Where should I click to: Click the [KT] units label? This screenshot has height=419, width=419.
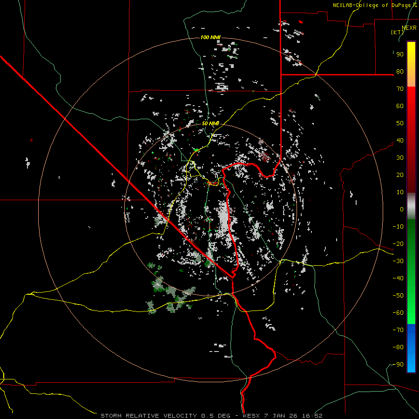pos(397,32)
